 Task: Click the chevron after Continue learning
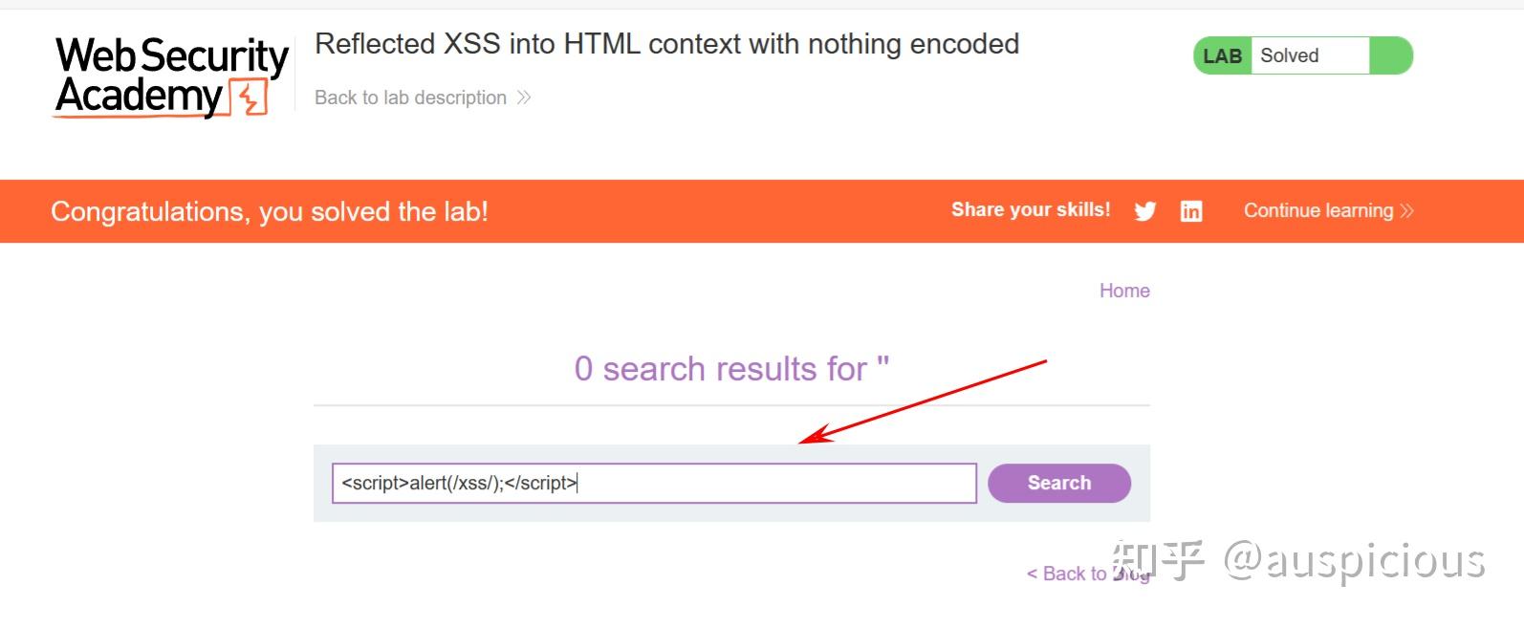pyautogui.click(x=1406, y=210)
